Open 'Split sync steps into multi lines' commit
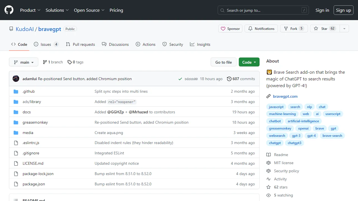 (x=121, y=91)
